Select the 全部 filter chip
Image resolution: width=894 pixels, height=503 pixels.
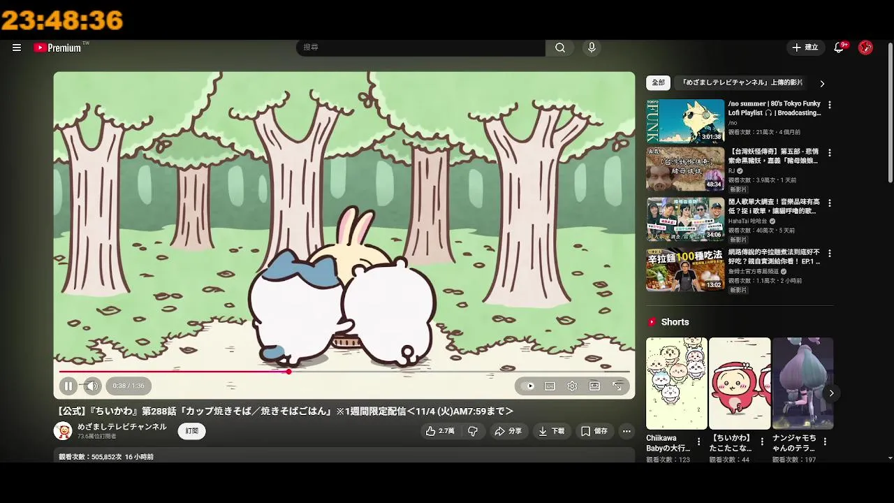(658, 82)
